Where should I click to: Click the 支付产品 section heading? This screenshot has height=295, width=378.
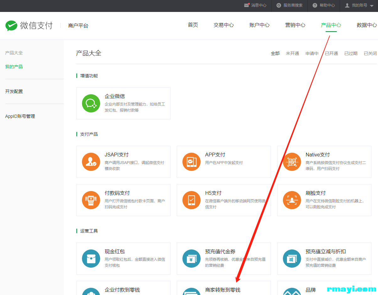[89, 134]
